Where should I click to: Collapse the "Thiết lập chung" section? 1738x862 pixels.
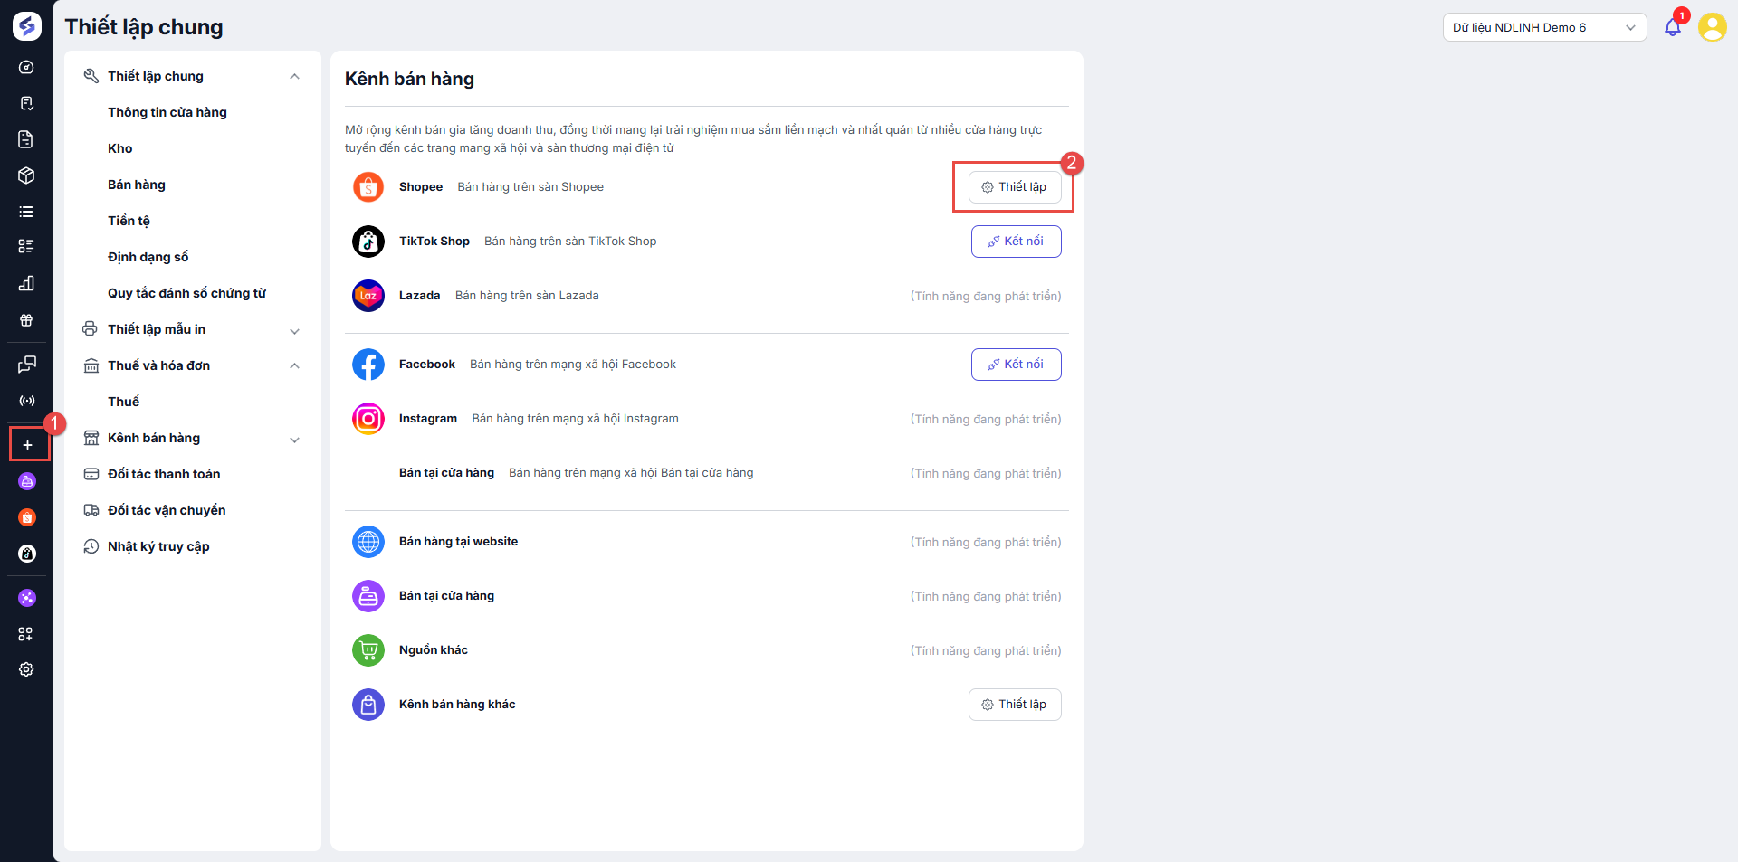click(294, 76)
